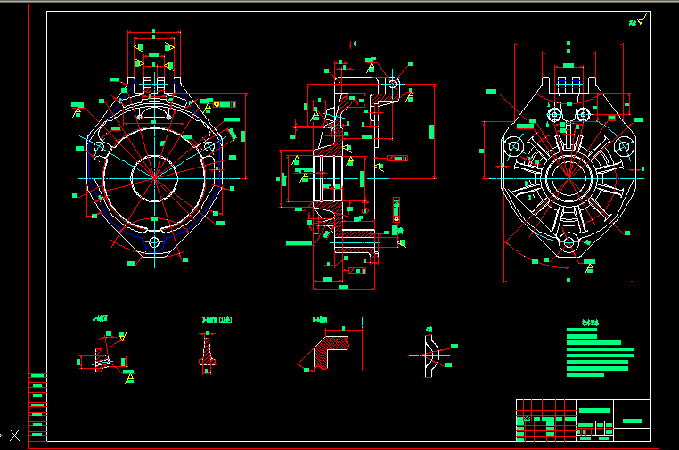Select the blue slots atop the right view
679x450 pixels.
(568, 85)
